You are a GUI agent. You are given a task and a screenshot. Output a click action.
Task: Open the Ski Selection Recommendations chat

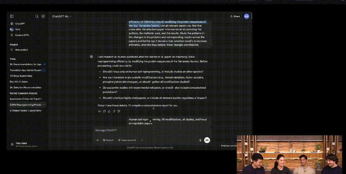point(28,87)
